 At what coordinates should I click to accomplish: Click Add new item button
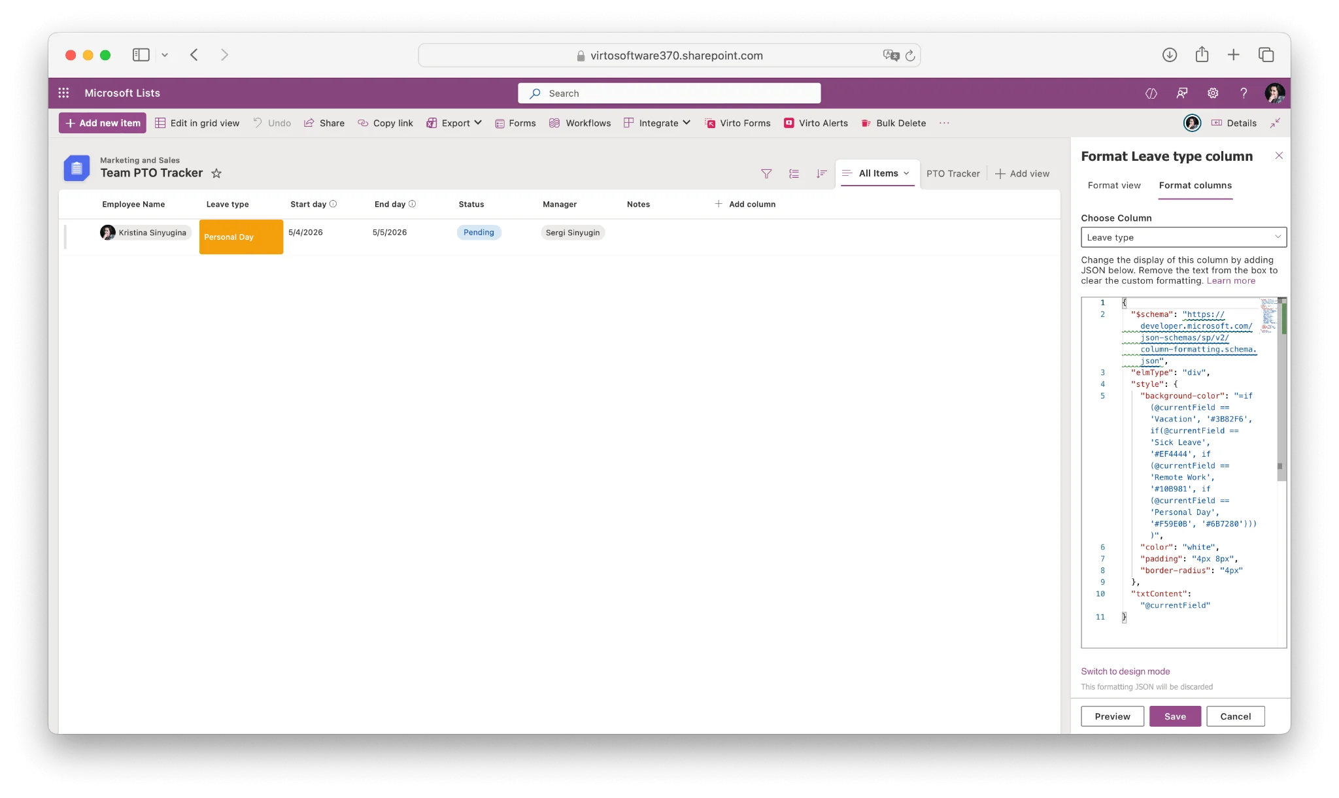[x=103, y=123]
